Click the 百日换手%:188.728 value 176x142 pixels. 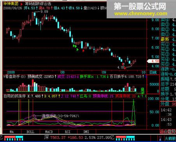(x=127, y=76)
